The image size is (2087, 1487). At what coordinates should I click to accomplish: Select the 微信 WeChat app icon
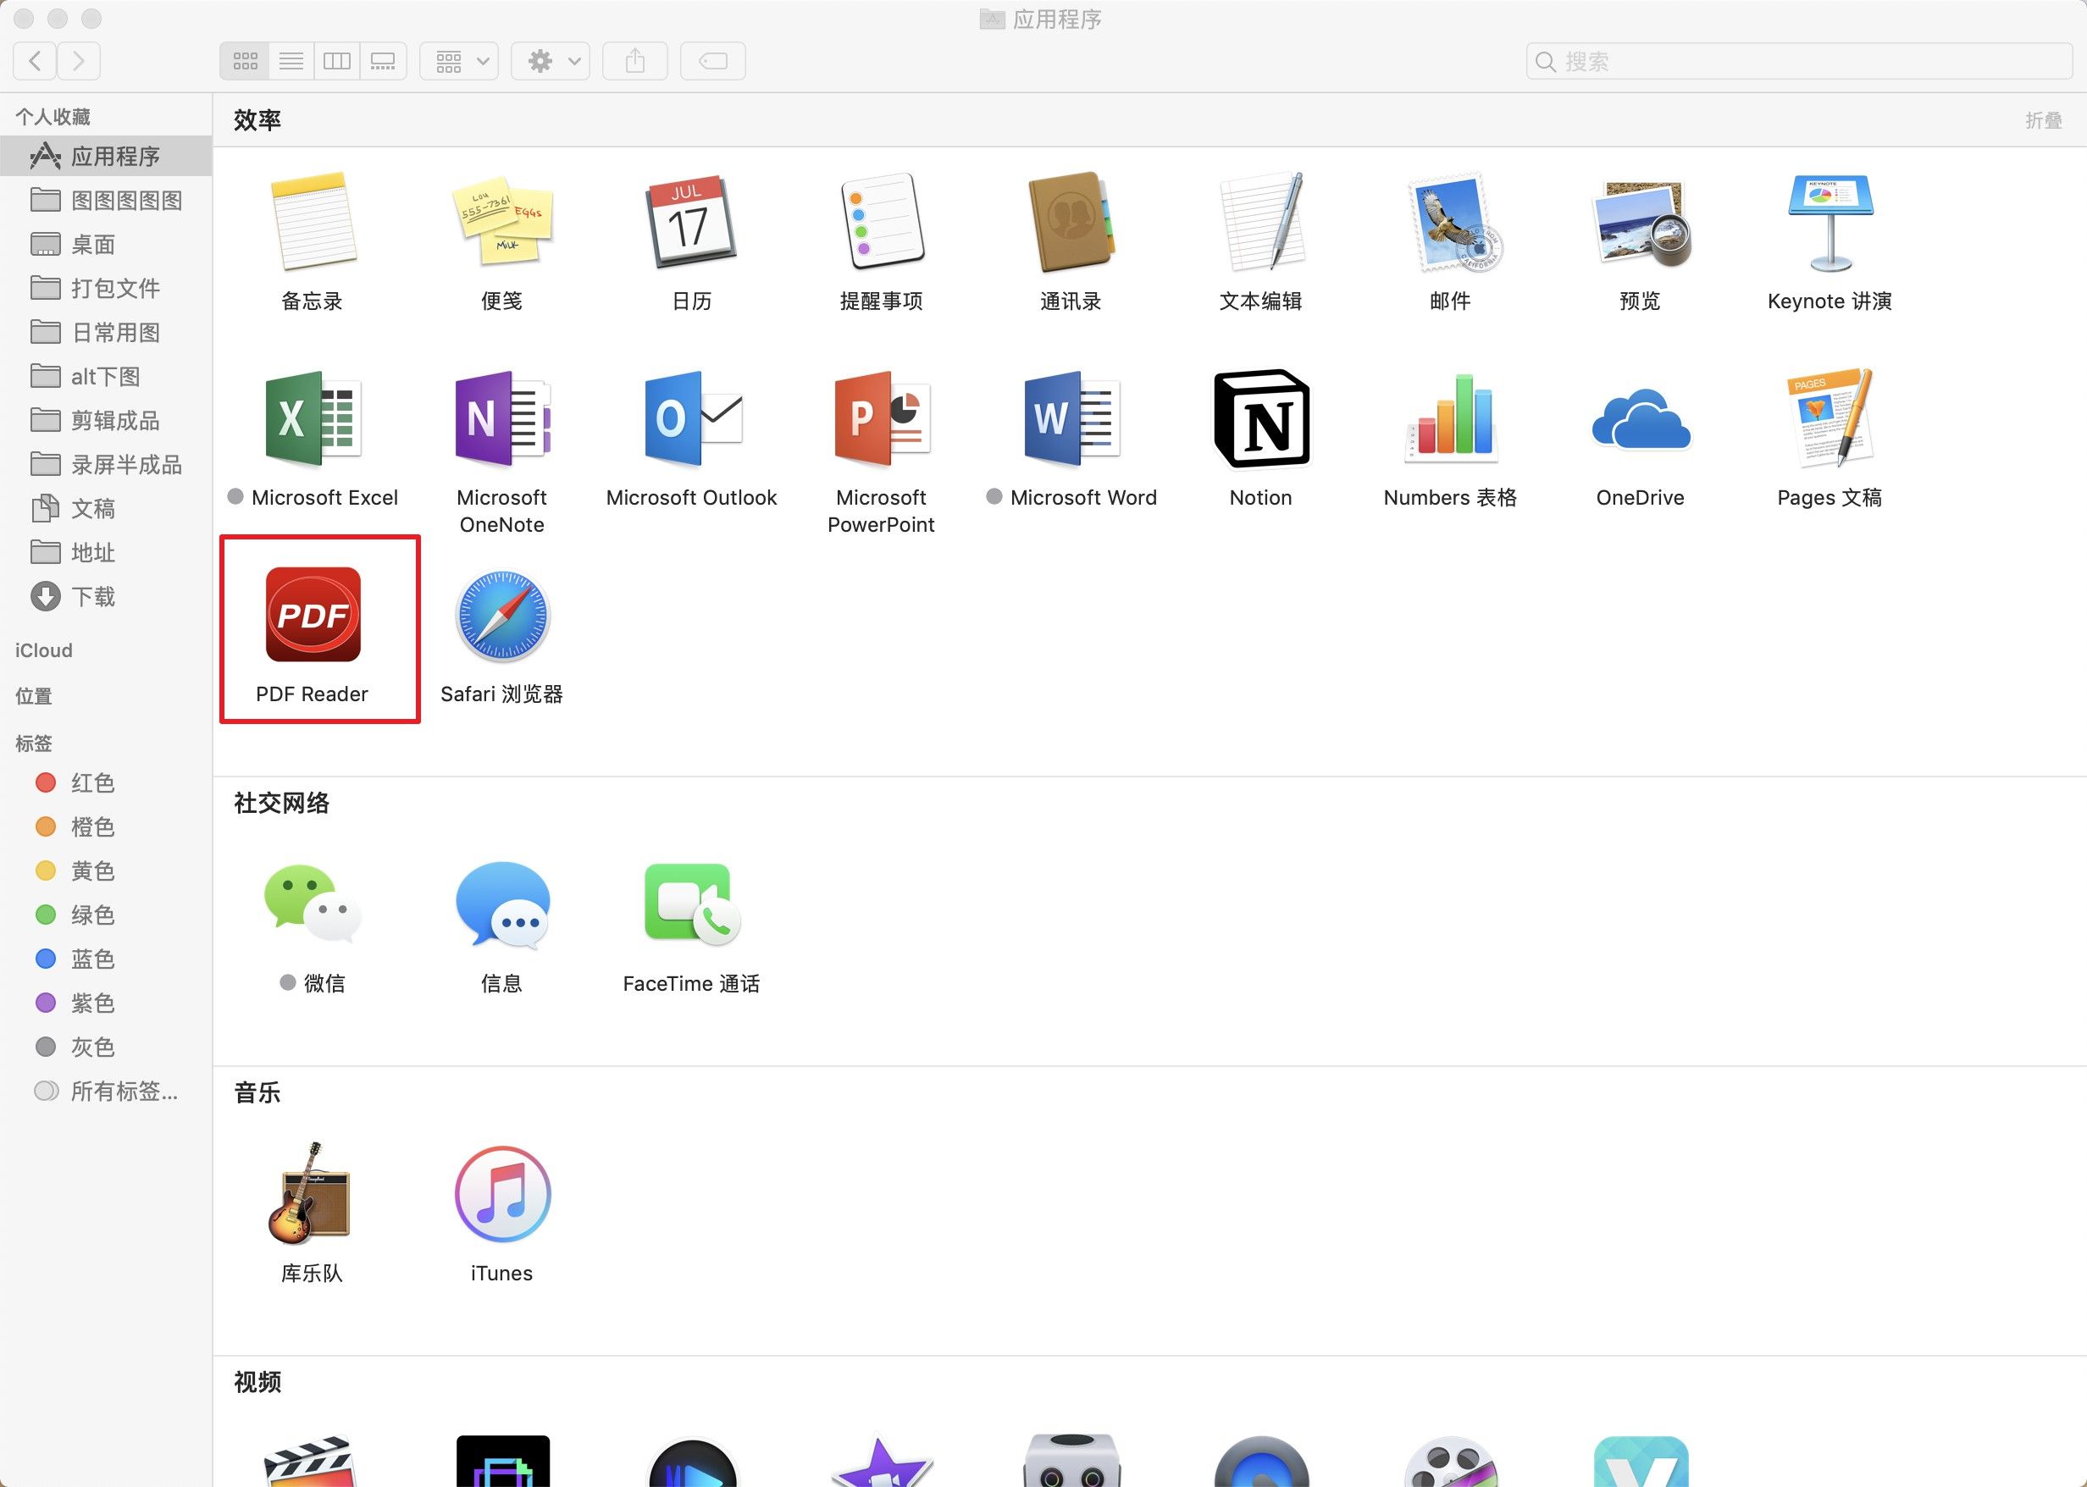coord(313,904)
